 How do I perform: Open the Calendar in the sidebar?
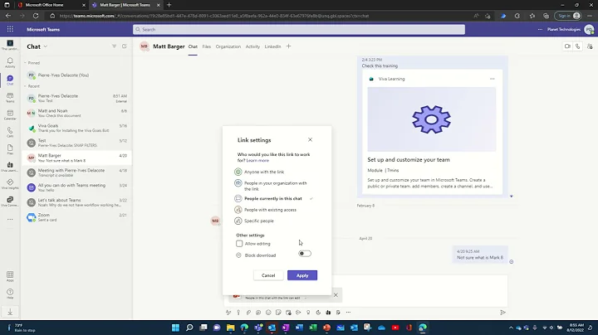(x=10, y=114)
